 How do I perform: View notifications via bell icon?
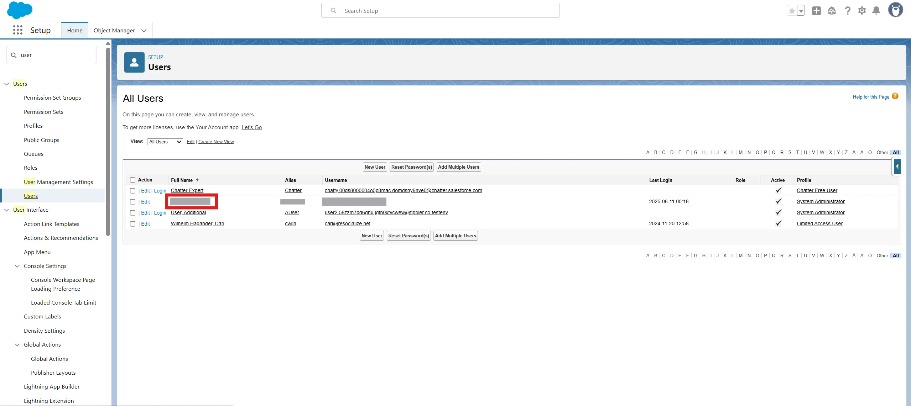[x=876, y=11]
